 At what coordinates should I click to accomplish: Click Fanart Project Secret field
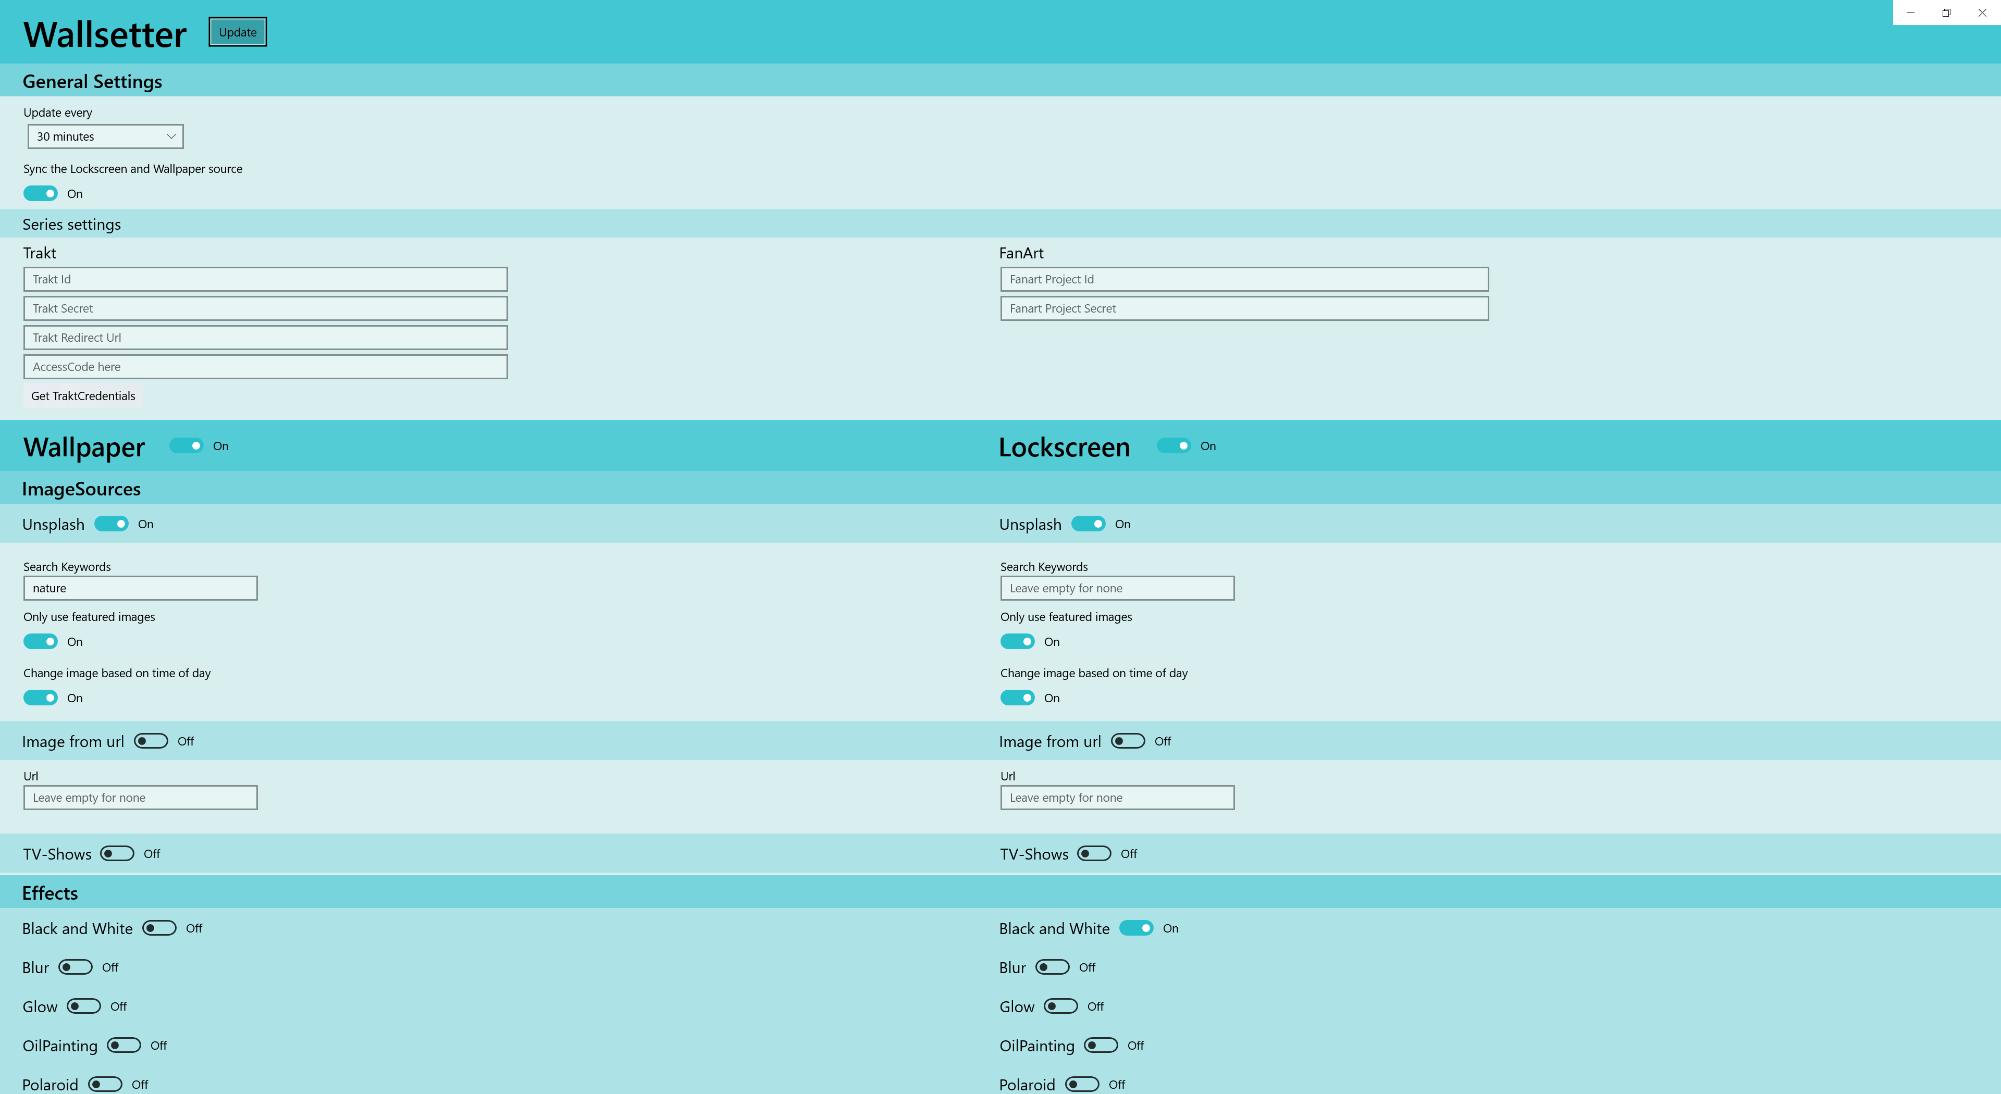(x=1244, y=308)
